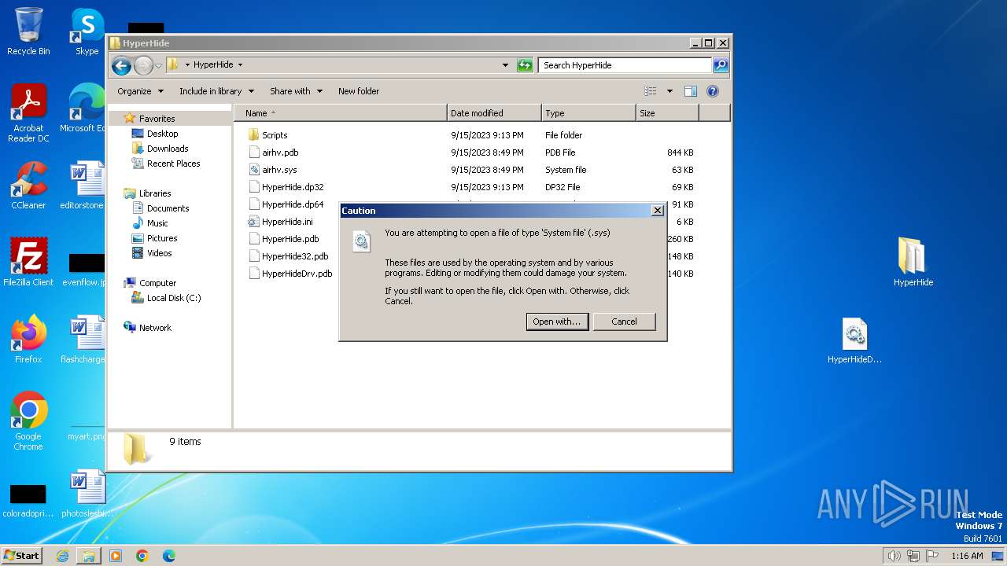Select Libraries in navigation pane
This screenshot has height=566, width=1007.
point(155,193)
